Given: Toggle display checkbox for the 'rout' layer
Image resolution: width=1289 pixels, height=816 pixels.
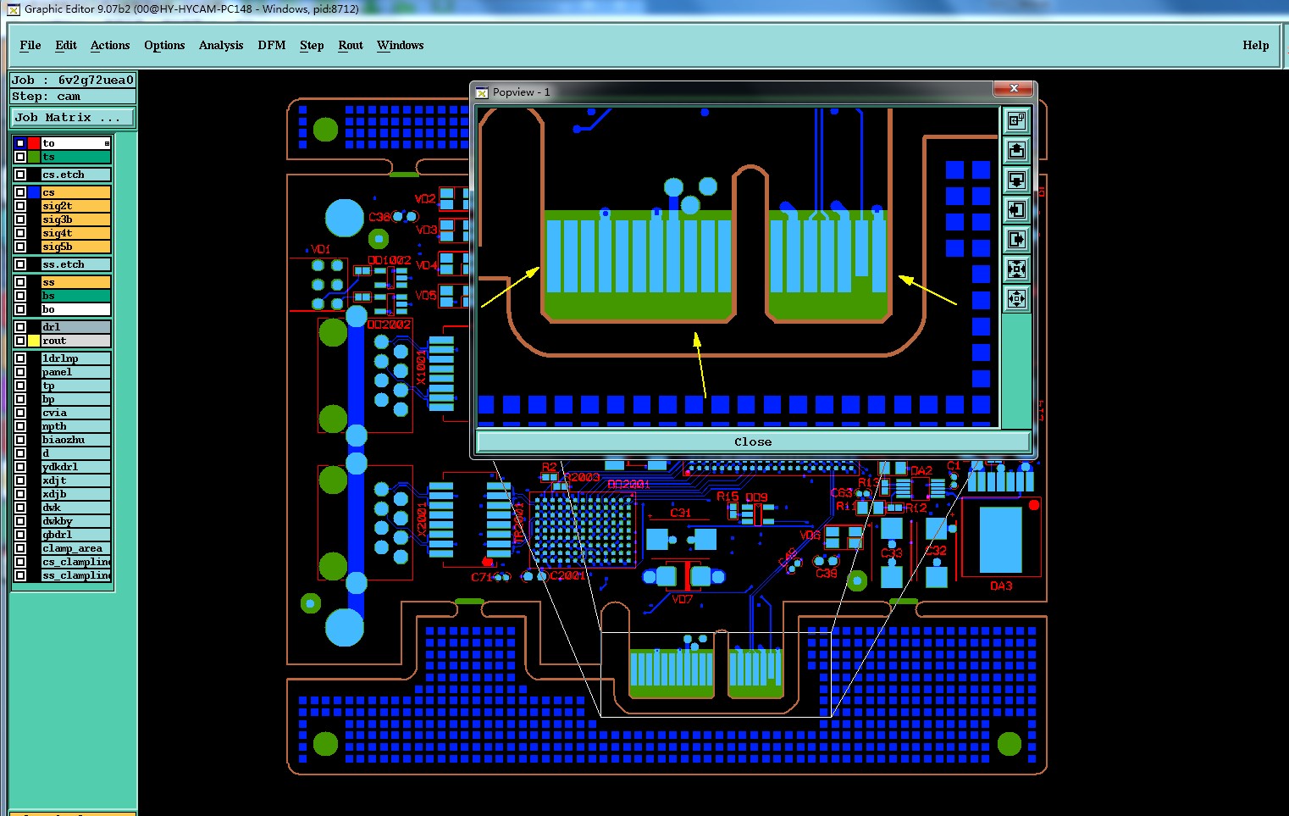Looking at the screenshot, I should tap(20, 341).
